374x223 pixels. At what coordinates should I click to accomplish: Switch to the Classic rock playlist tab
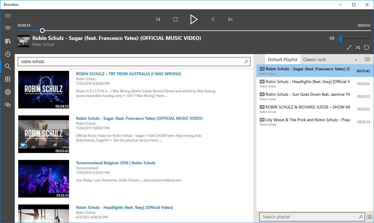[x=314, y=59]
